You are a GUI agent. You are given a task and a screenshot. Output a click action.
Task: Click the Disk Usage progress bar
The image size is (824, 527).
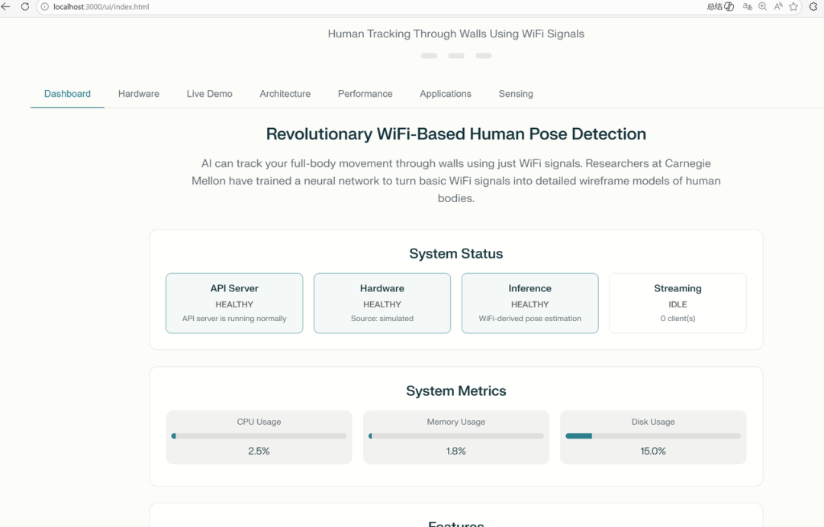[653, 436]
